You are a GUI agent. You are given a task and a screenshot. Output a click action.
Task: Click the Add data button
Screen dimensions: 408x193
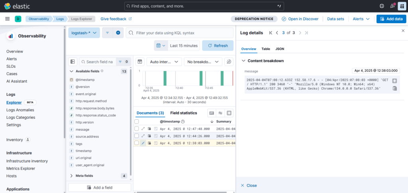click(391, 19)
